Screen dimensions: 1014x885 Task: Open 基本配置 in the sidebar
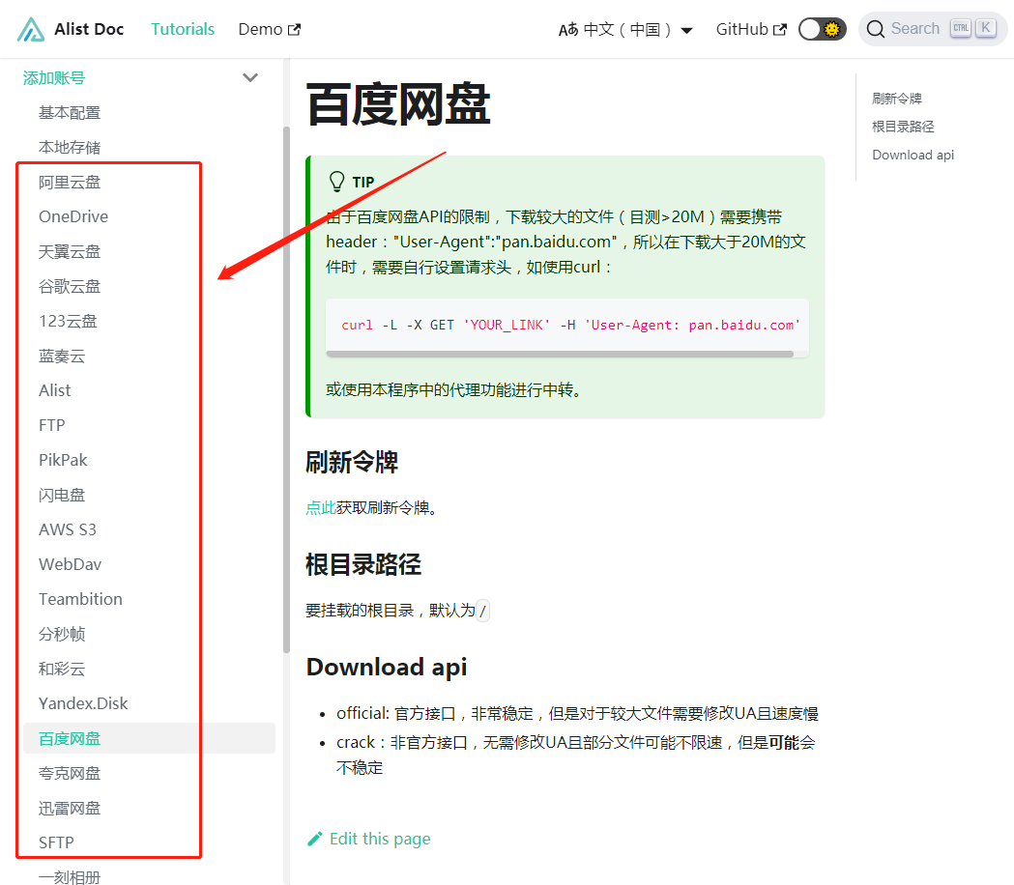pos(70,112)
